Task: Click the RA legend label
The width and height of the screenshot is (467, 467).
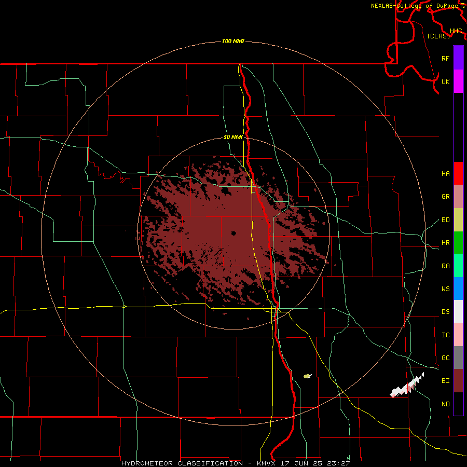Action: tap(445, 266)
